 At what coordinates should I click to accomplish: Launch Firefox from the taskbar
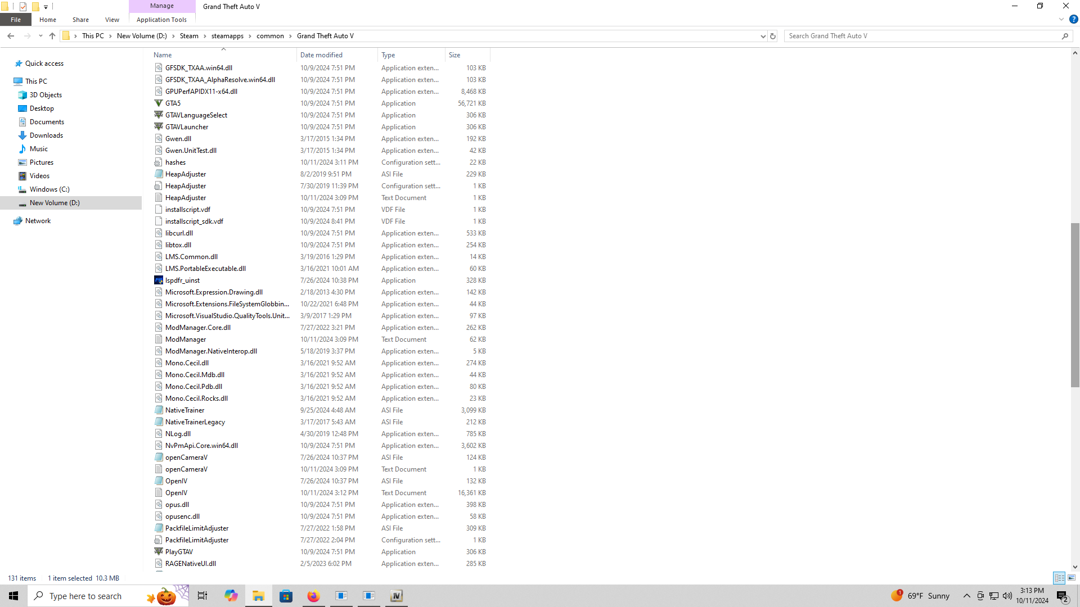point(313,596)
